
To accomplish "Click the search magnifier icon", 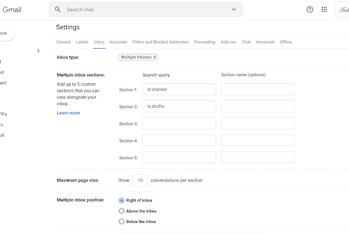I will 58,10.
